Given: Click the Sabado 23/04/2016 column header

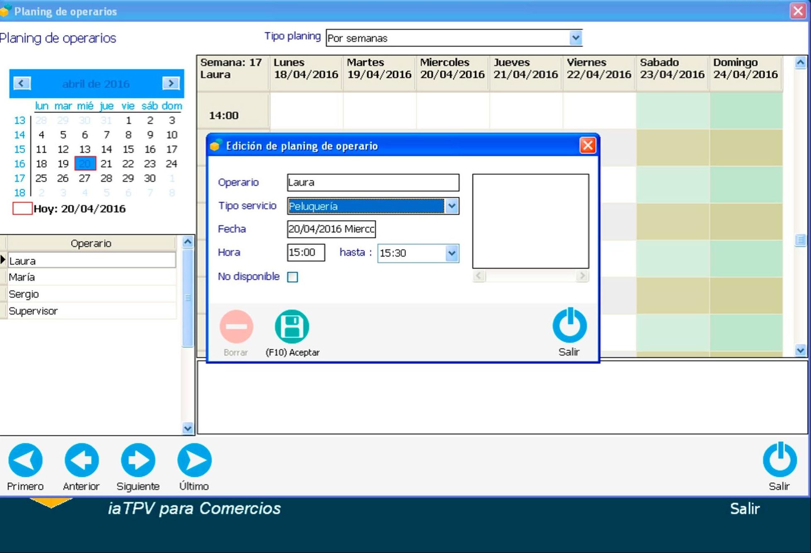Looking at the screenshot, I should pos(672,73).
